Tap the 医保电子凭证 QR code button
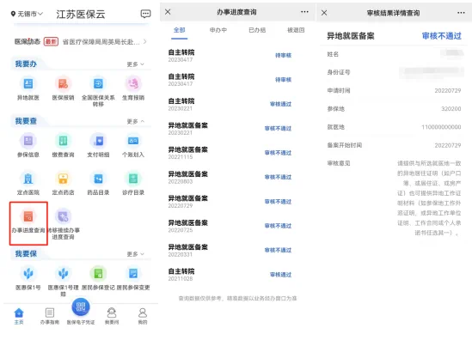 click(x=80, y=307)
